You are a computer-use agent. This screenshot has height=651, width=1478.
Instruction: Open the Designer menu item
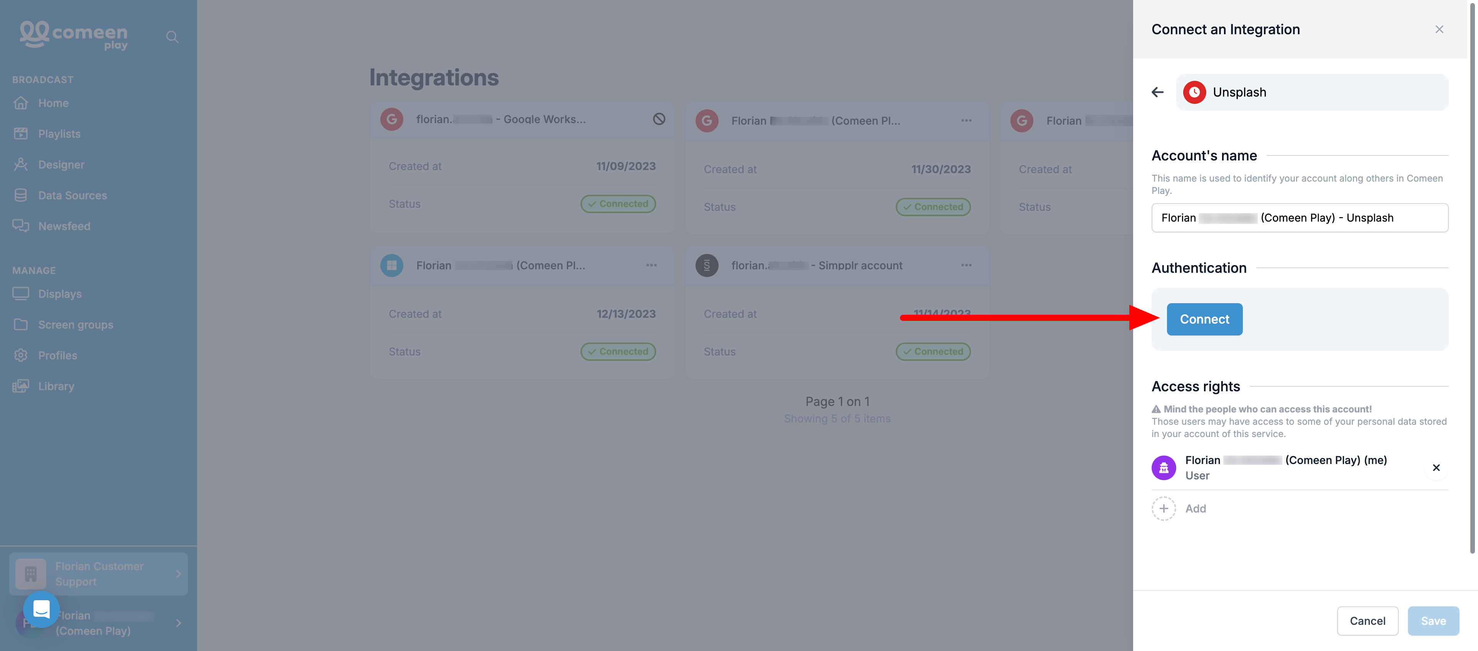[x=62, y=165]
